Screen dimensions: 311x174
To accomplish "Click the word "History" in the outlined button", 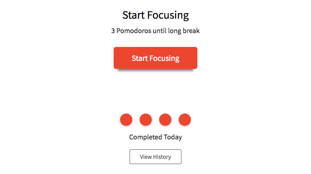I will [x=162, y=157].
